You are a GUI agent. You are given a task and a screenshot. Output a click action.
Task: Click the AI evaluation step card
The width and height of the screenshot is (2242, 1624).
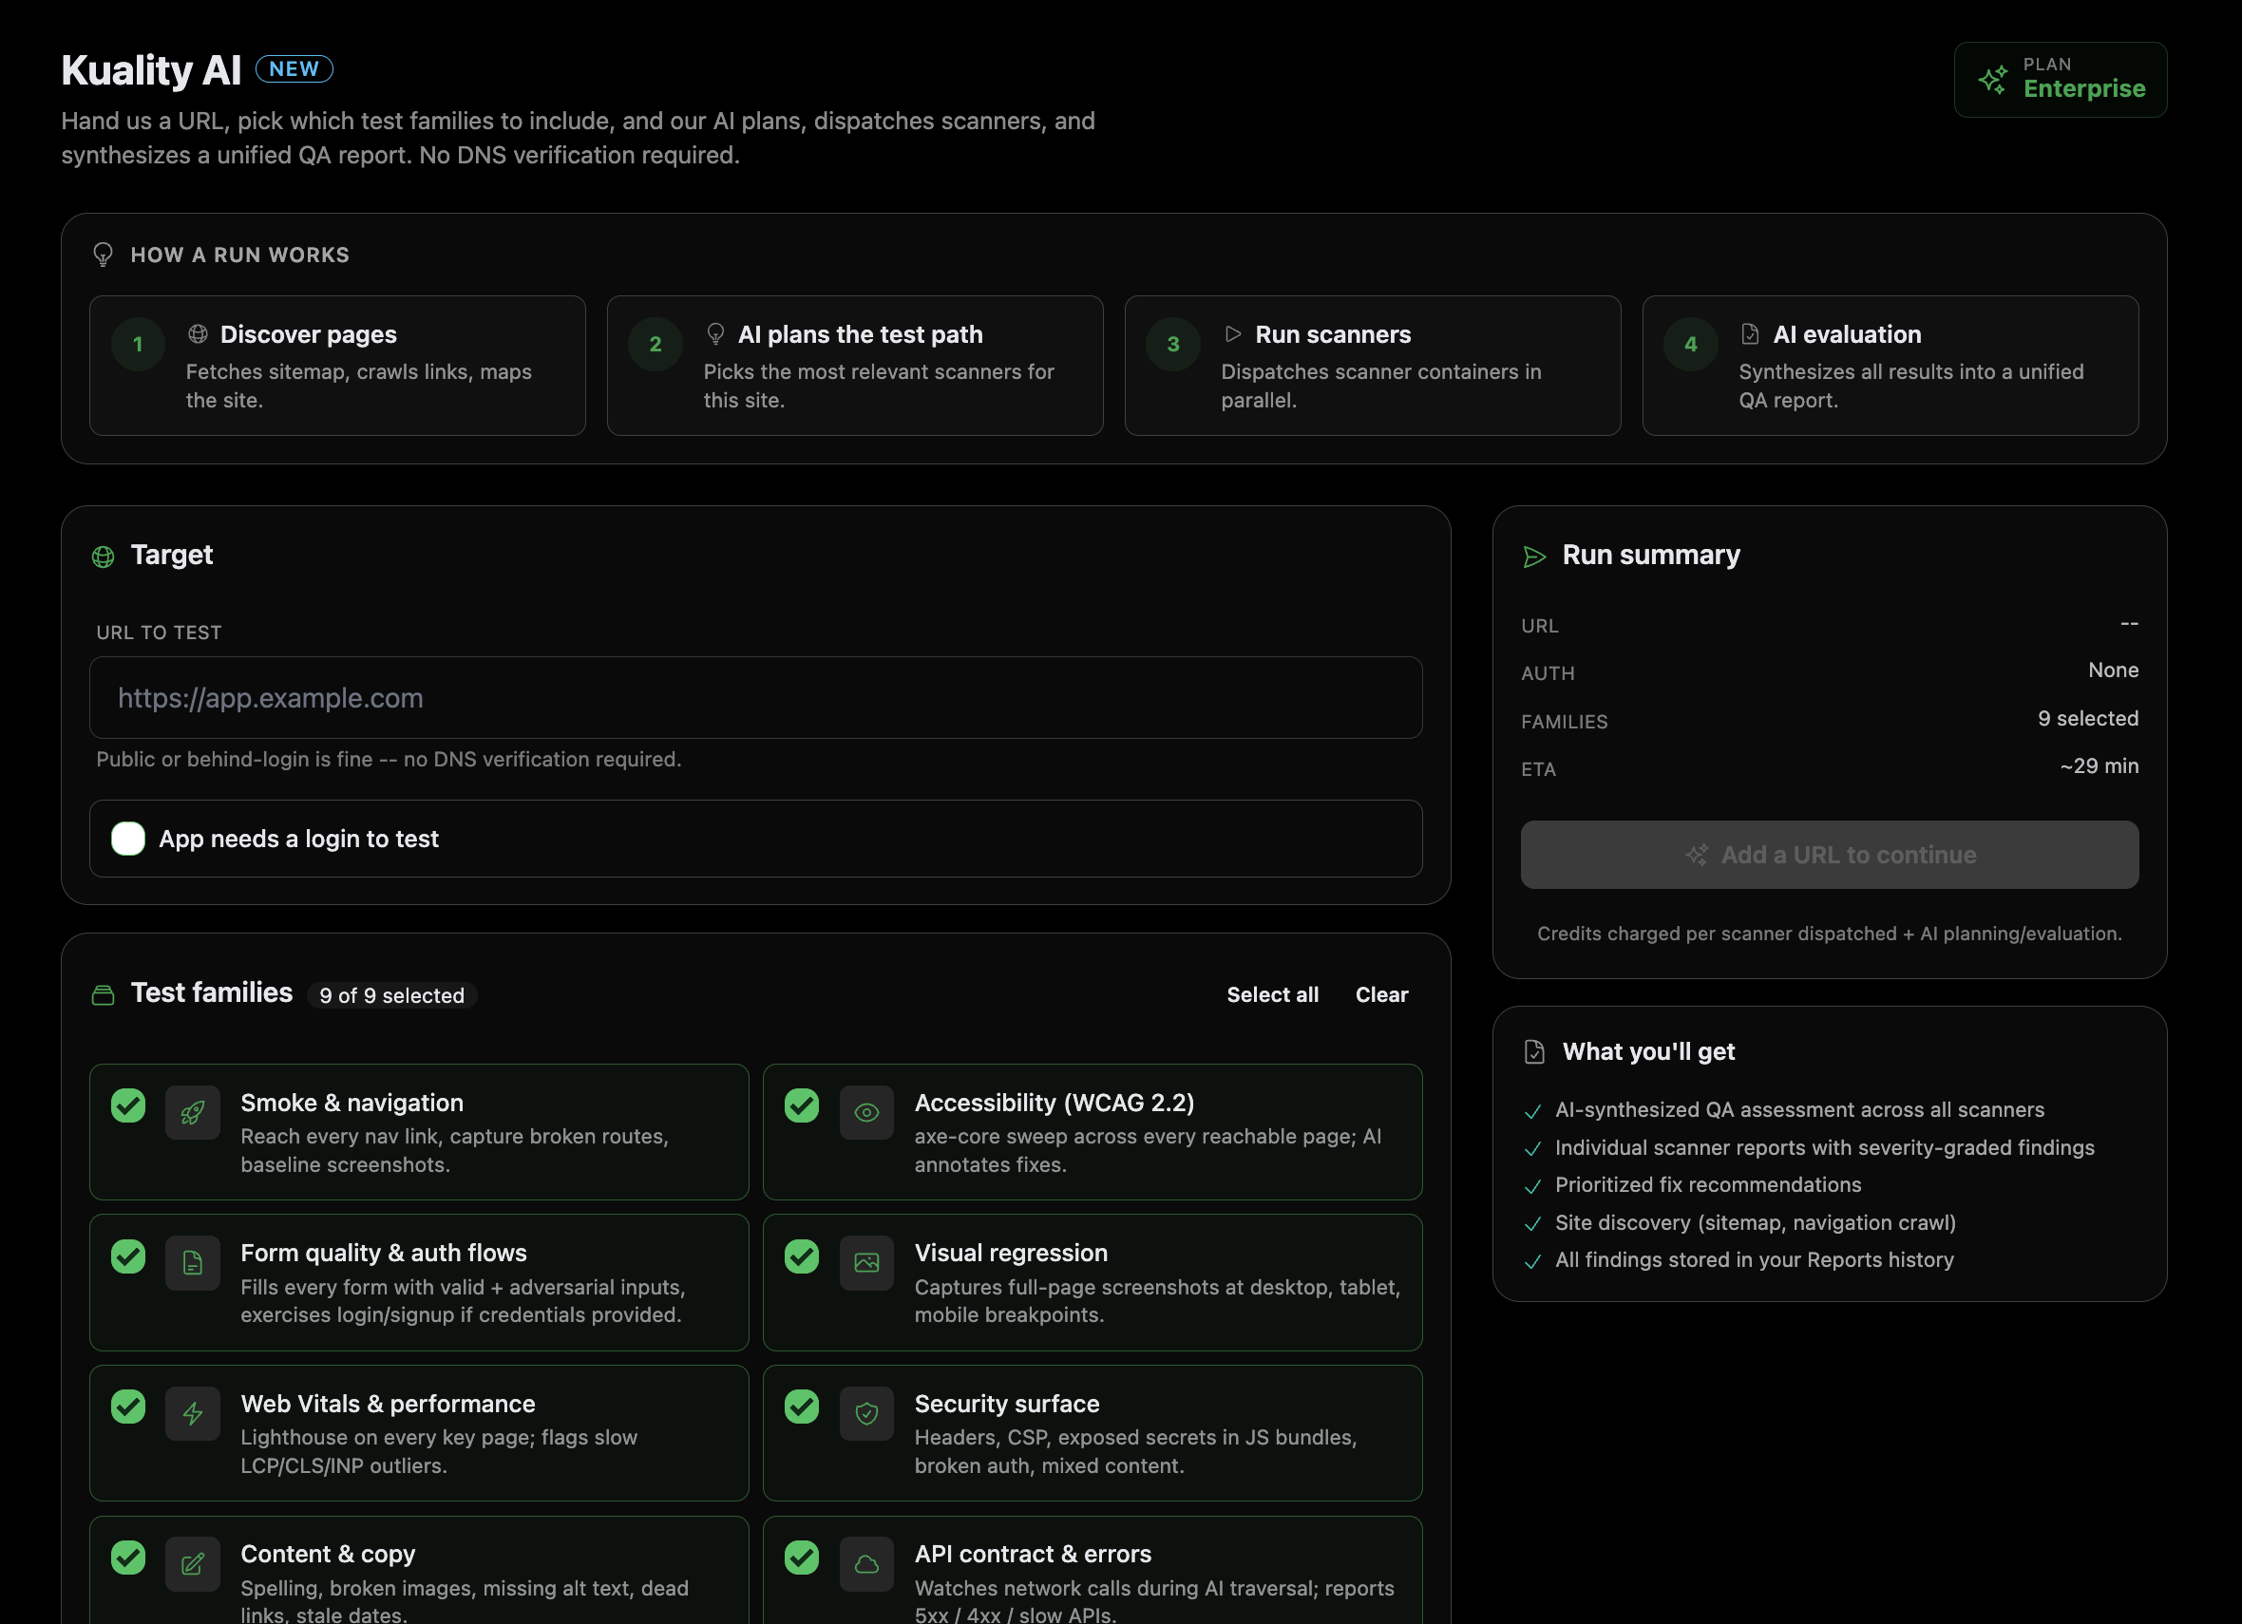coord(1890,366)
